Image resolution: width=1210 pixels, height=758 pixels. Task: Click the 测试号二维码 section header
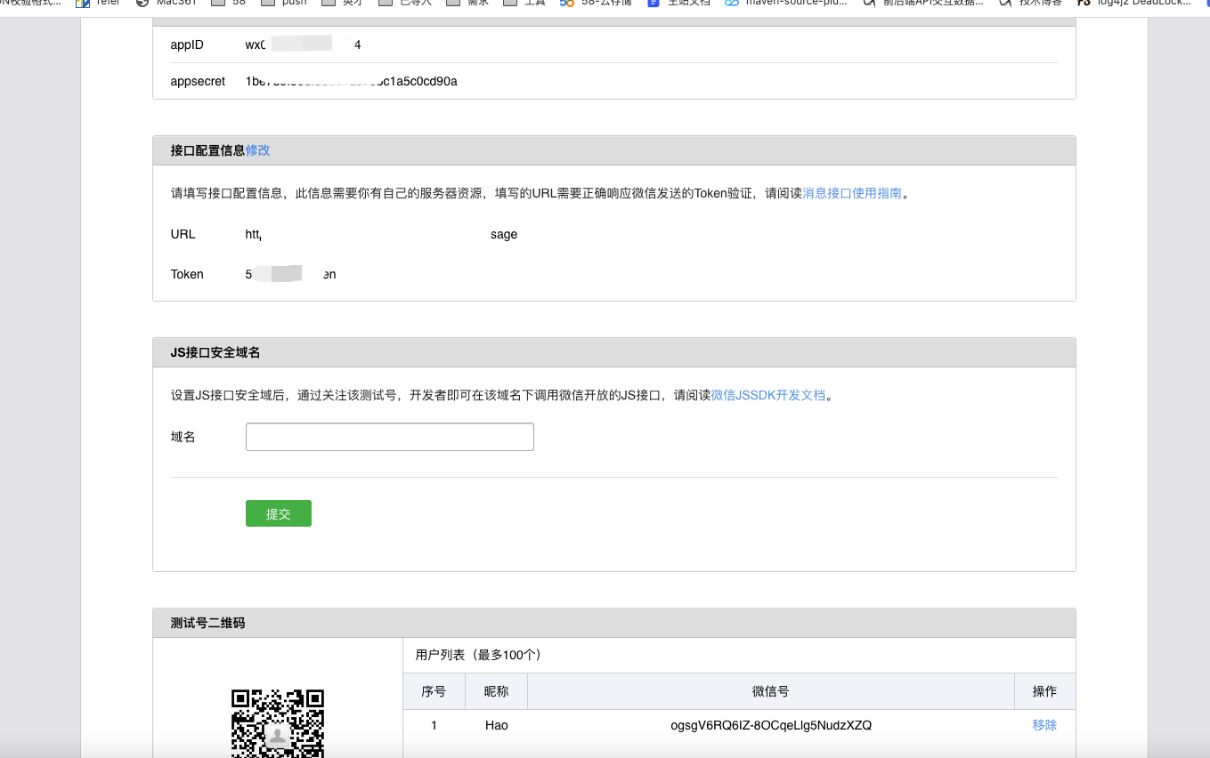point(614,623)
